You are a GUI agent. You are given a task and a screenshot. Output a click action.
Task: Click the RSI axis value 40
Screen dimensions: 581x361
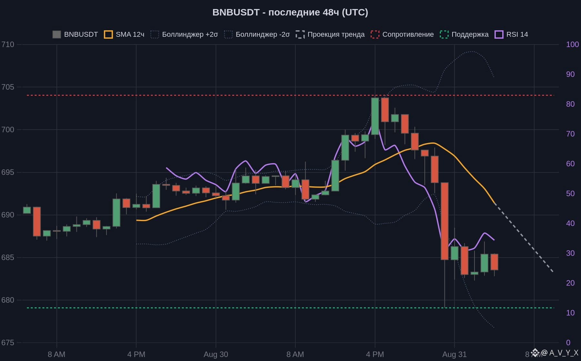click(x=570, y=223)
